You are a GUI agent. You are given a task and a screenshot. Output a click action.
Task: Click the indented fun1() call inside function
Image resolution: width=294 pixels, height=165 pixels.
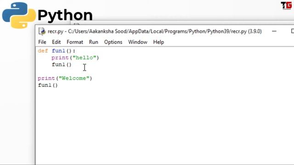click(62, 65)
